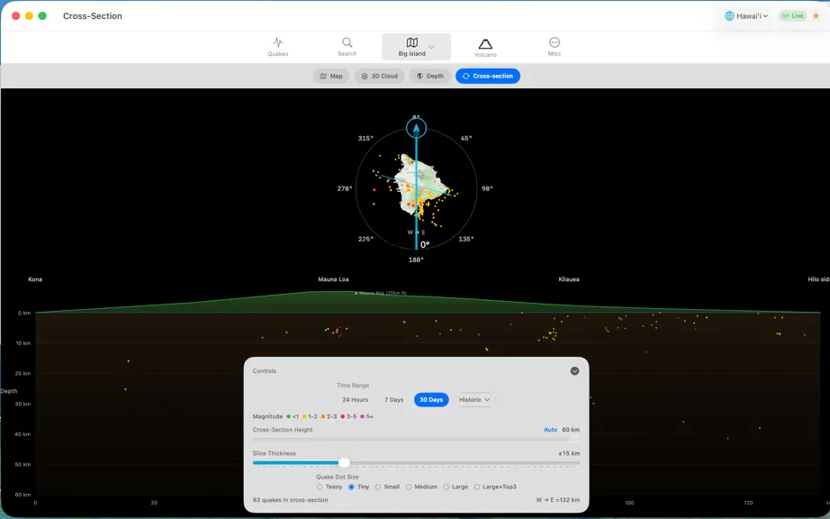Click the magenta 5+ magnitude legend dot
This screenshot has width=830, height=519.
(363, 417)
